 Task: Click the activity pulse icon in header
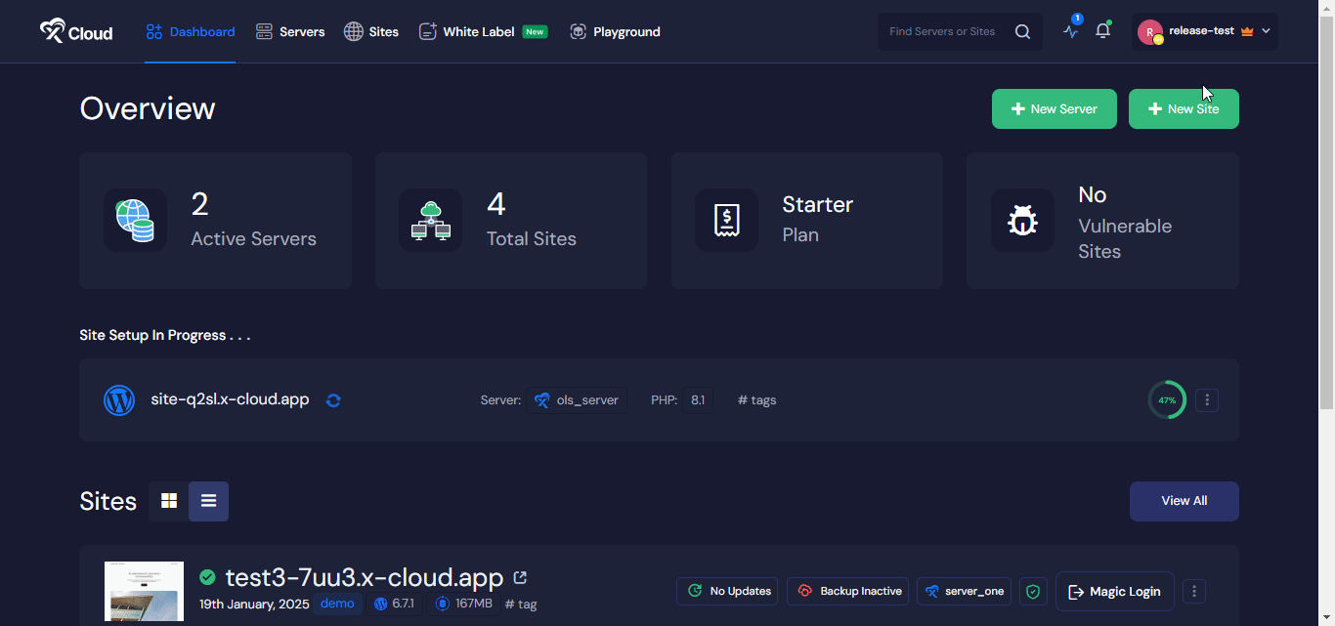pyautogui.click(x=1071, y=31)
